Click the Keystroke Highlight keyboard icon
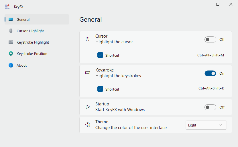Screen dimensions: 238x147 click(11, 42)
